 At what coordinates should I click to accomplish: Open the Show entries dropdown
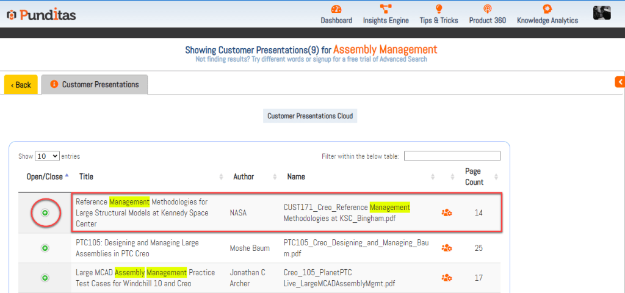(x=48, y=156)
